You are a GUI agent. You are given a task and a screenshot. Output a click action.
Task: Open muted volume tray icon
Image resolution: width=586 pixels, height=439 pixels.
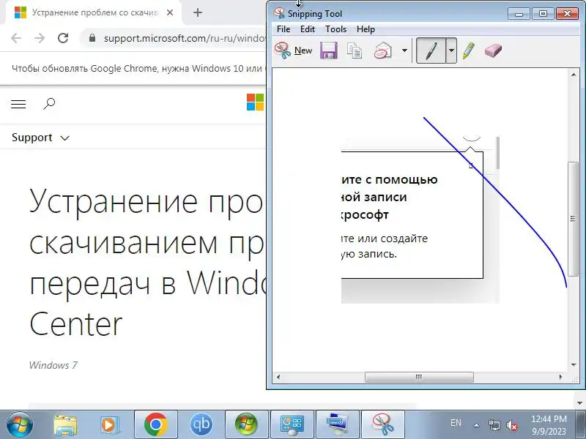click(x=511, y=425)
